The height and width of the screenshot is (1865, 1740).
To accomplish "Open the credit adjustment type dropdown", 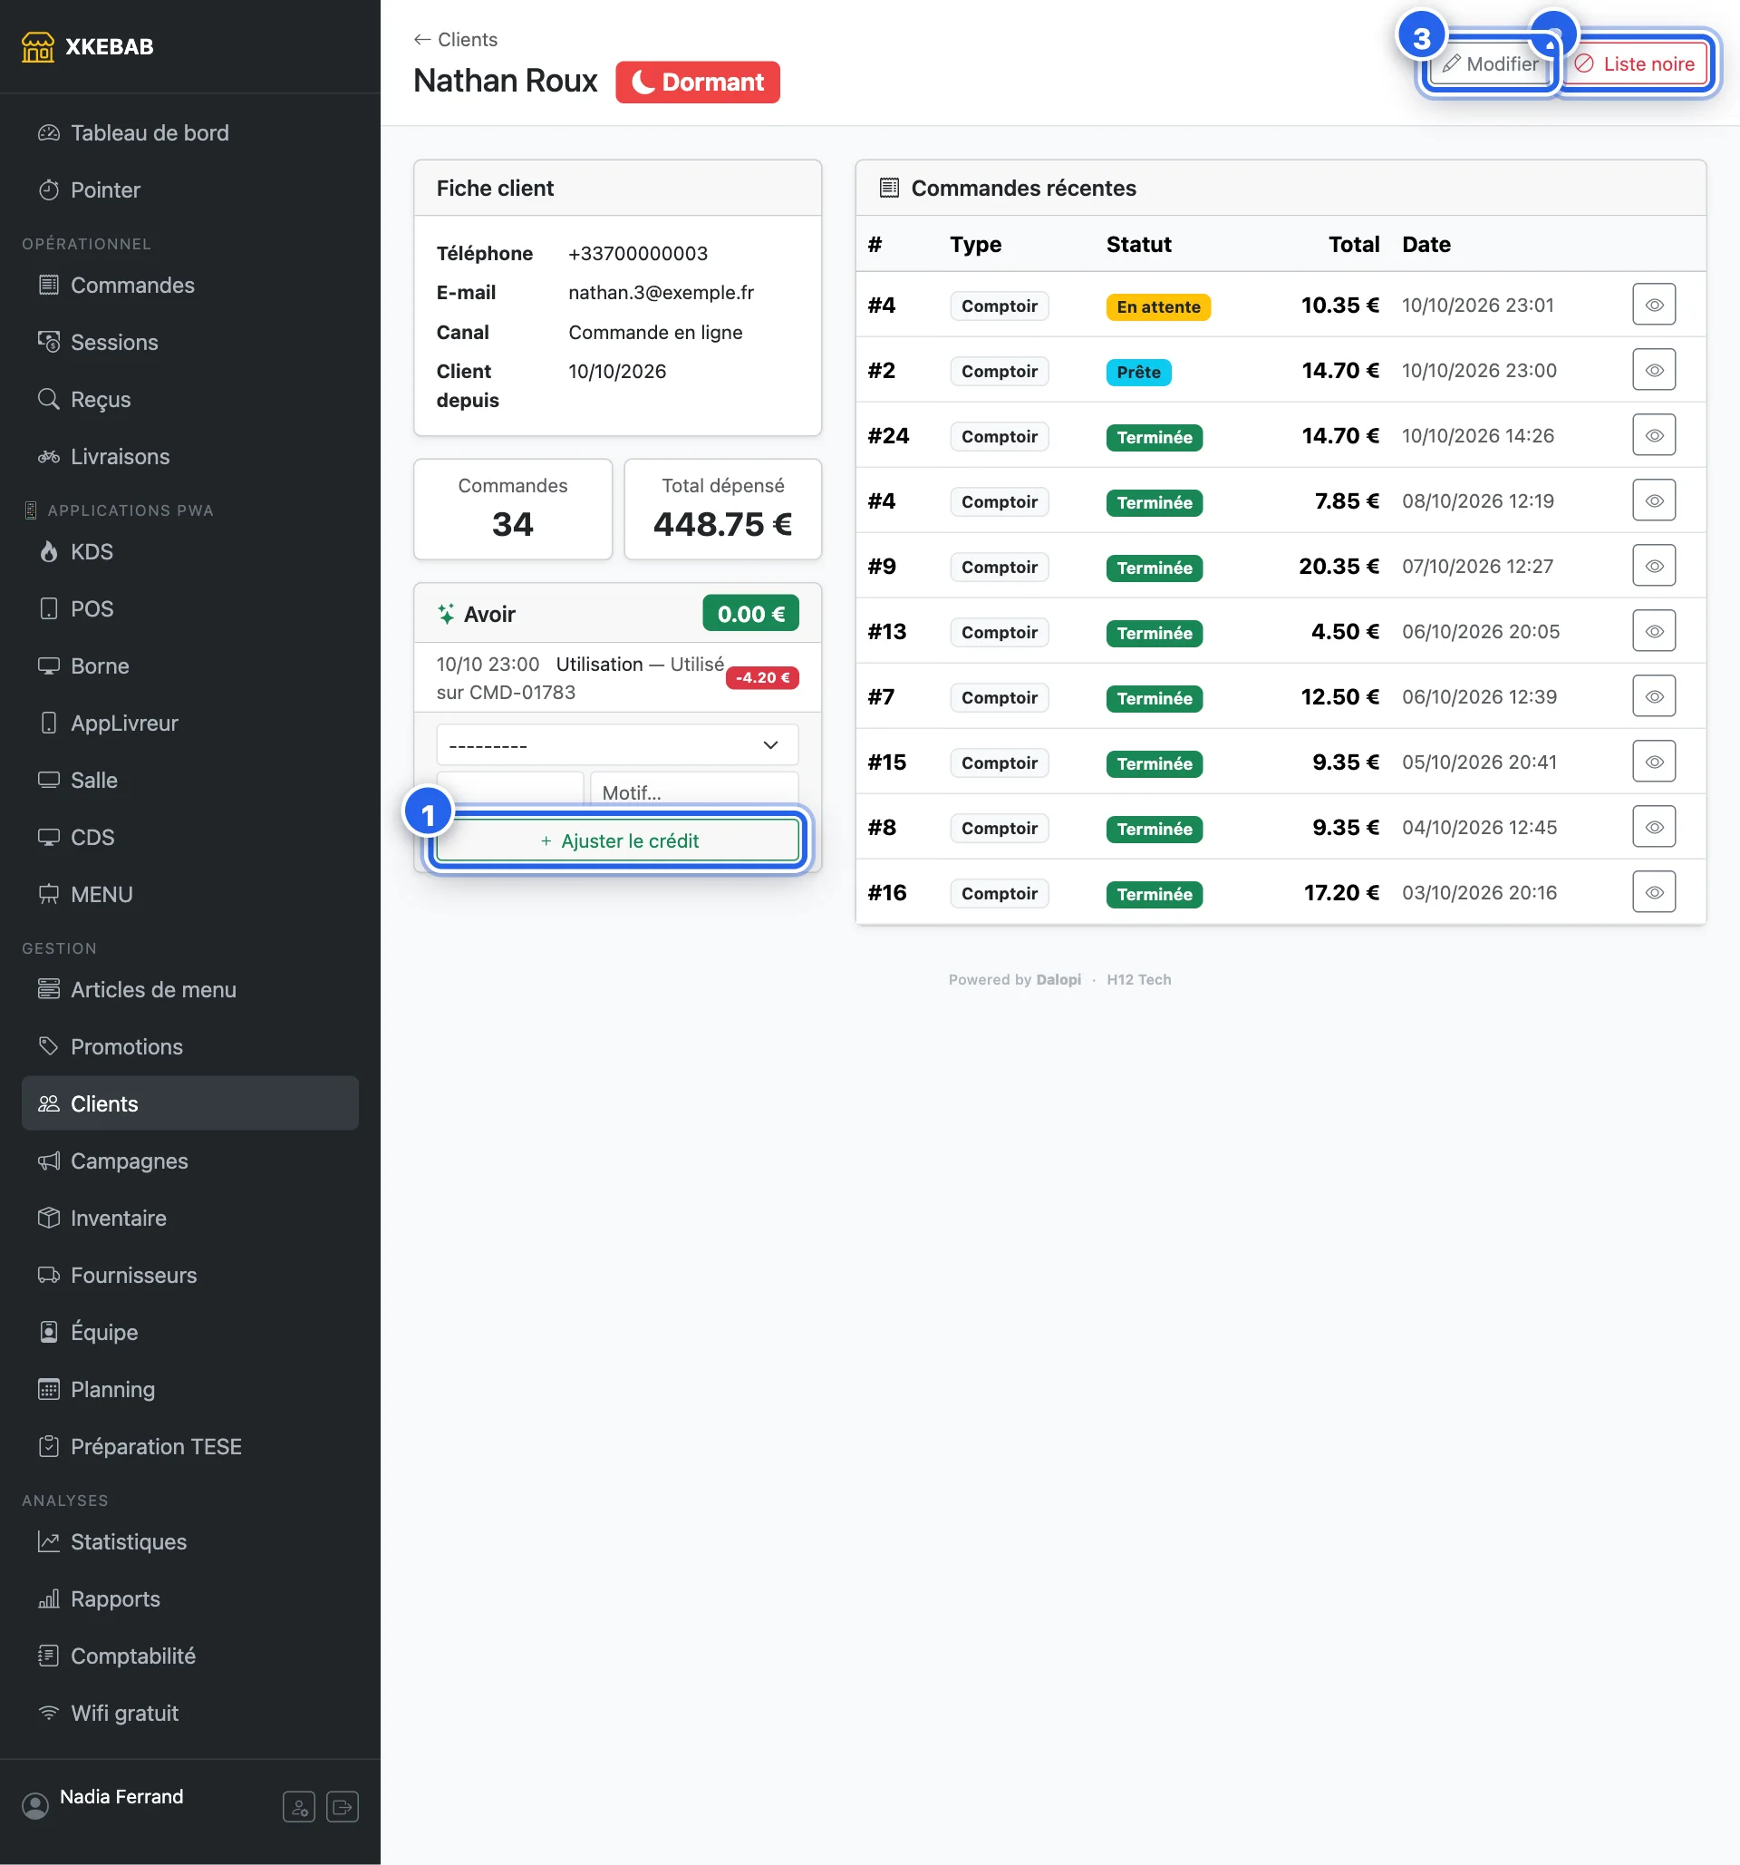I will tap(617, 745).
